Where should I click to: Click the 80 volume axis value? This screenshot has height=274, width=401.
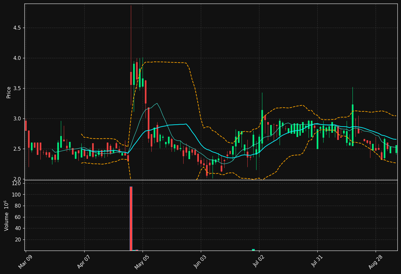pos(18,206)
